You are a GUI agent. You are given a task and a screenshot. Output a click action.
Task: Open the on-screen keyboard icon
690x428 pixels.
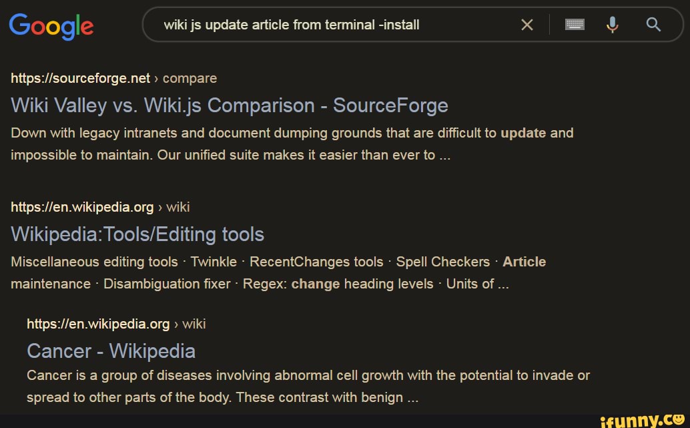(x=575, y=25)
